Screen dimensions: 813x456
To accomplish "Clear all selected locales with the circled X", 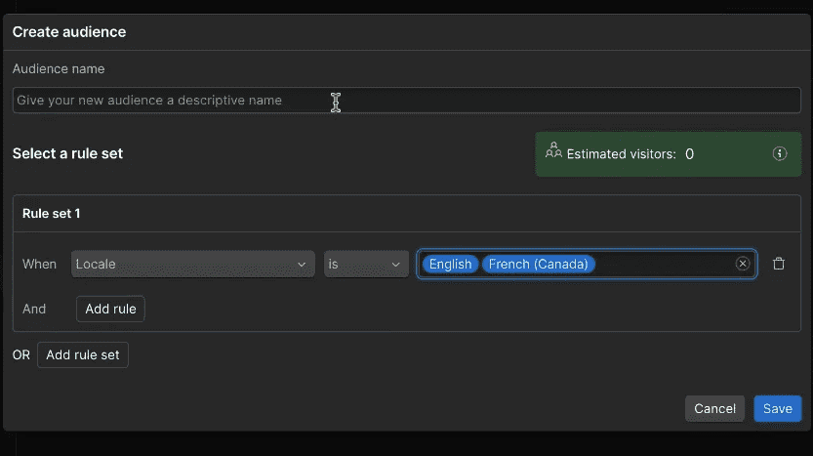I will click(x=742, y=264).
